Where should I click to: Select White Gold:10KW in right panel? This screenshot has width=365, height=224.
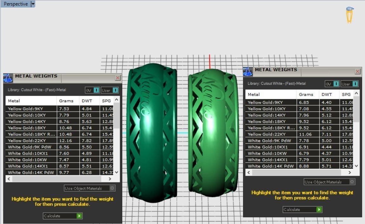299,153
